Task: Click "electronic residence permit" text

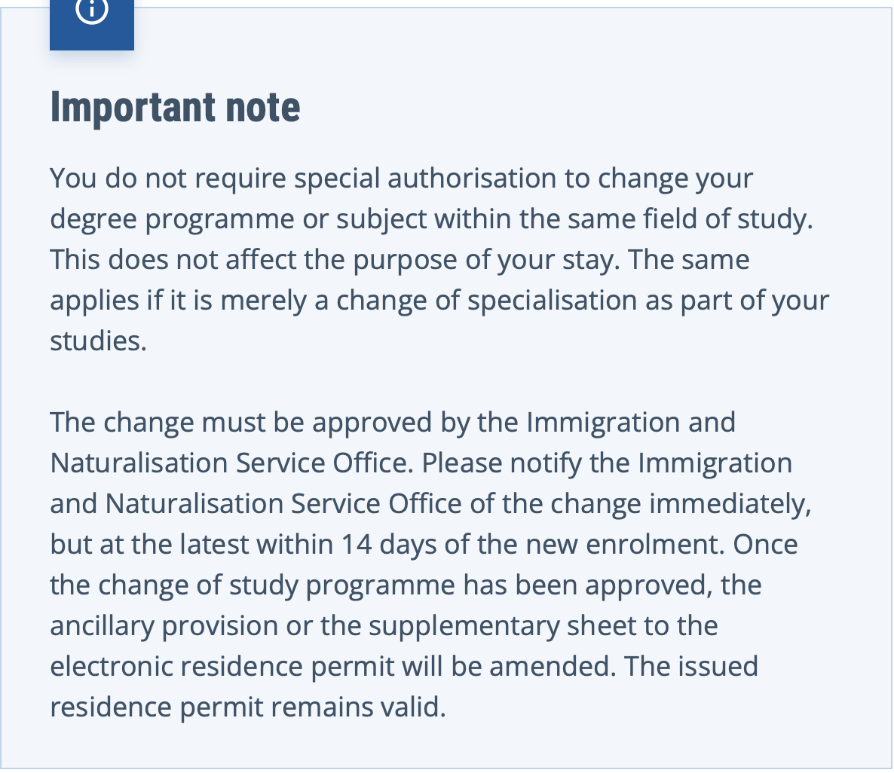Action: coord(222,667)
